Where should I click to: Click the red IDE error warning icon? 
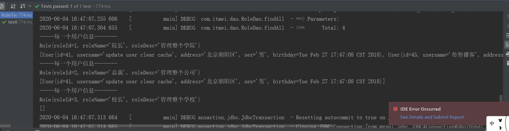(x=395, y=109)
